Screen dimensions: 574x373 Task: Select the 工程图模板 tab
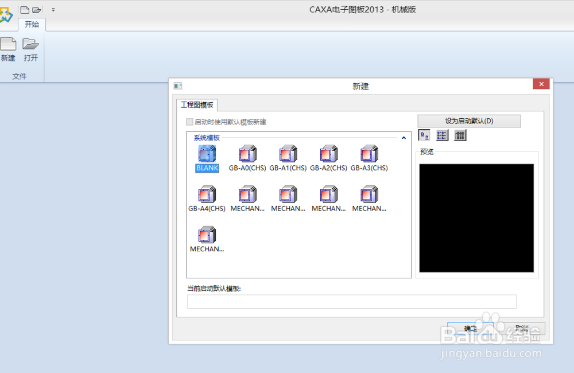(x=197, y=105)
